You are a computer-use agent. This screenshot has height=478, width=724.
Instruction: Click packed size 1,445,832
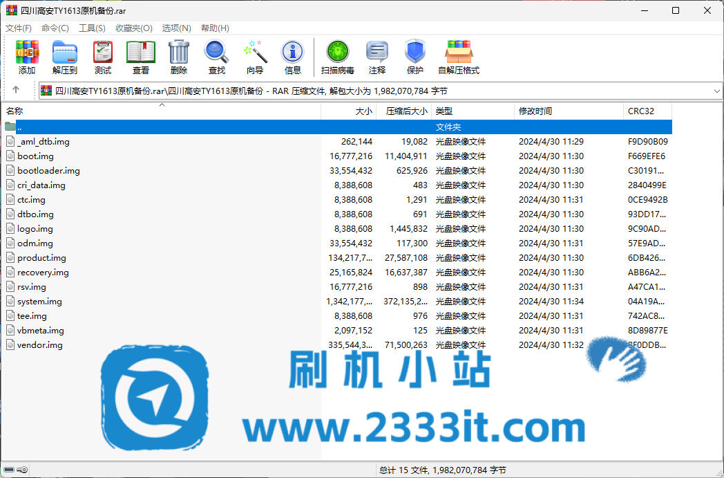409,228
